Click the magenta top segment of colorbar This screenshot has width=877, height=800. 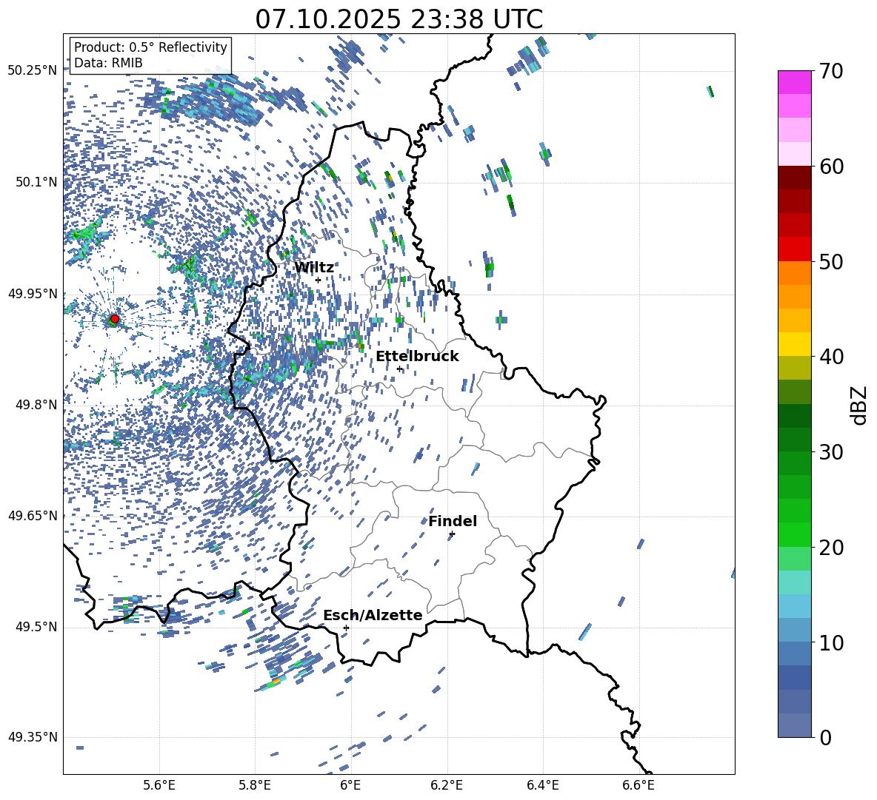pos(794,82)
